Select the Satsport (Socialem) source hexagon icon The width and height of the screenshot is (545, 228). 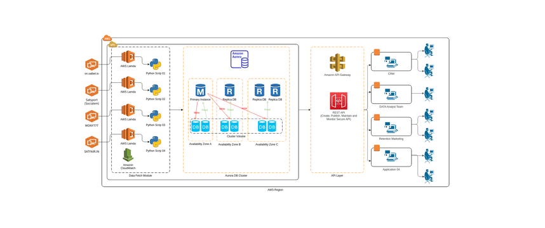point(91,91)
